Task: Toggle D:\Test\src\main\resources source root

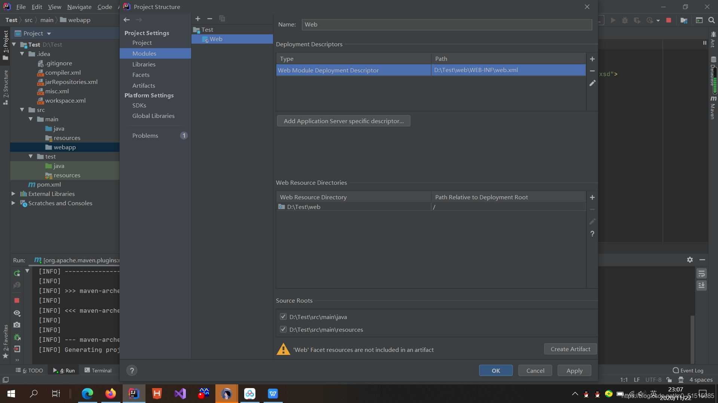Action: [283, 329]
